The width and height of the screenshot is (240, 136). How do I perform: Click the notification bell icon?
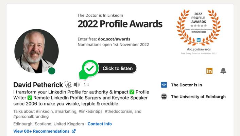click(x=223, y=71)
